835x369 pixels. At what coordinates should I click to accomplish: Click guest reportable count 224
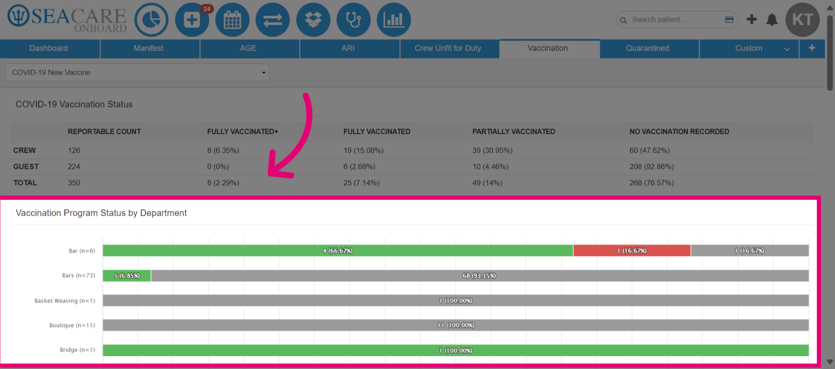click(x=74, y=167)
